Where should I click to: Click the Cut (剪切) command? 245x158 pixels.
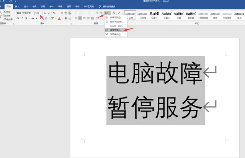(x=7, y=12)
